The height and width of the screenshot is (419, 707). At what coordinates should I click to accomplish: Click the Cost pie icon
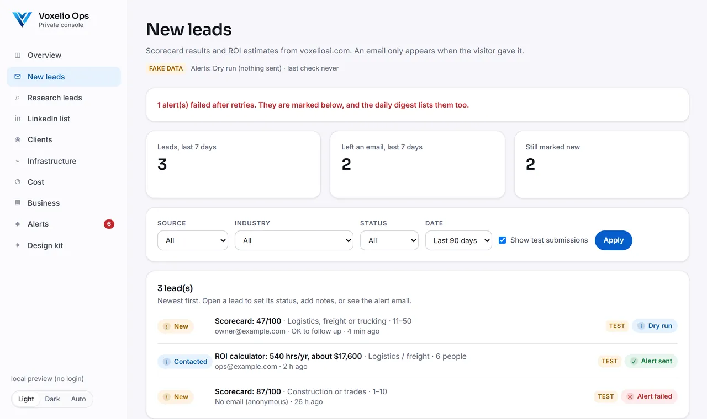[18, 182]
